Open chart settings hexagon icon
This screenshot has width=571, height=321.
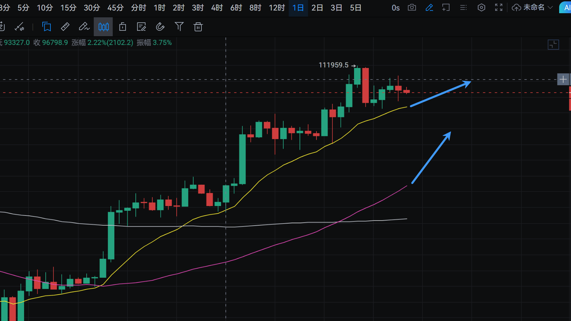point(481,7)
